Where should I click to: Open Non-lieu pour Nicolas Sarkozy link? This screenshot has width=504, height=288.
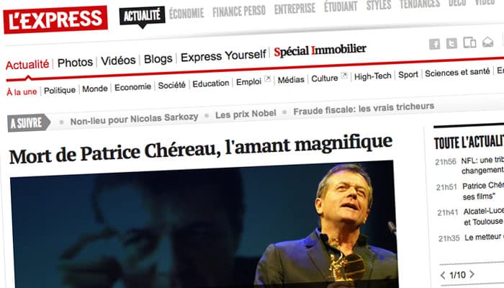[134, 120]
